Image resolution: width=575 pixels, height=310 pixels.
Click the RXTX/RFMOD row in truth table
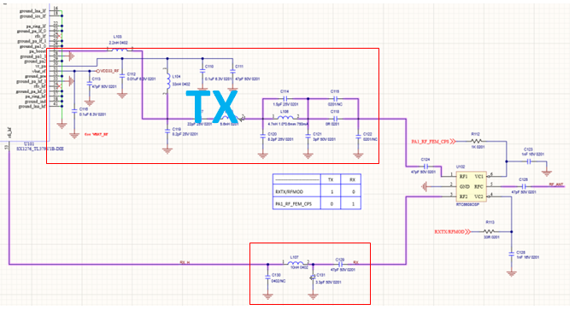(317, 191)
